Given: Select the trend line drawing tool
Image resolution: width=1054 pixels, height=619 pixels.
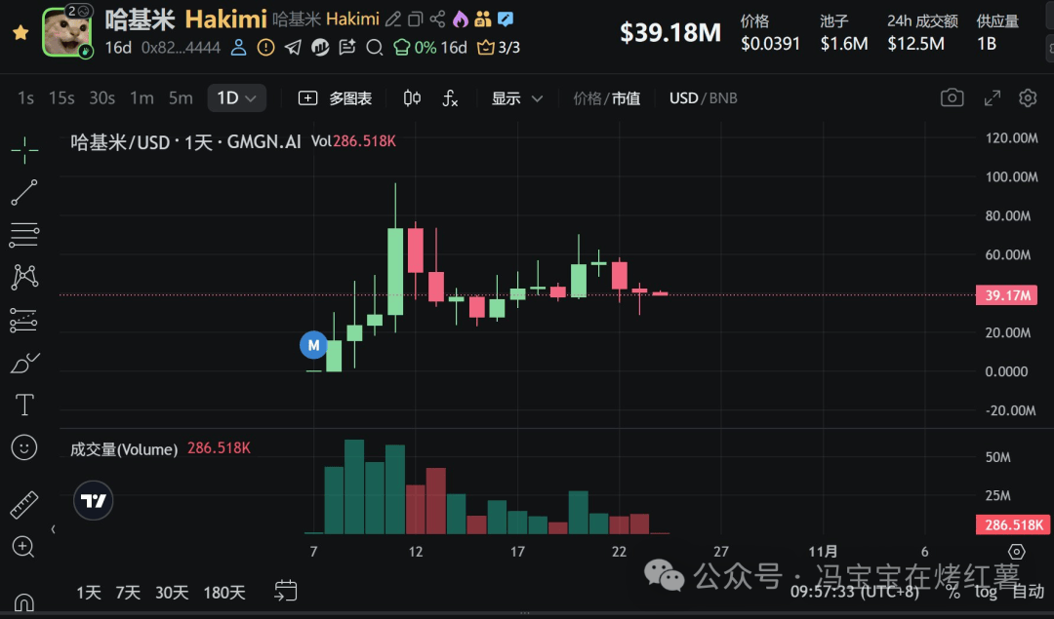Looking at the screenshot, I should point(24,192).
